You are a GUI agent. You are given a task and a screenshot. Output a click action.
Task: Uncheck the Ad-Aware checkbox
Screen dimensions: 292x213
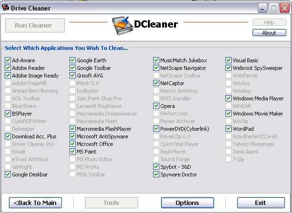pos(8,60)
